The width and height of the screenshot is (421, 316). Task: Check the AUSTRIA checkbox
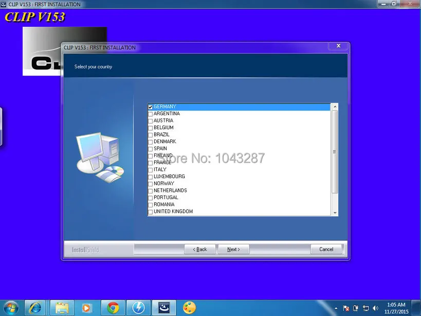pyautogui.click(x=150, y=121)
